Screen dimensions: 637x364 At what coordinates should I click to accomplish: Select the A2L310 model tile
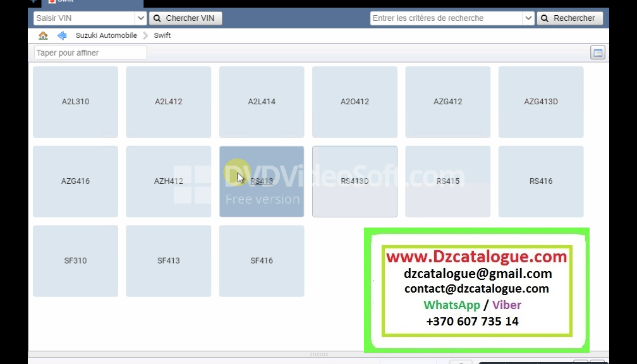tap(76, 102)
